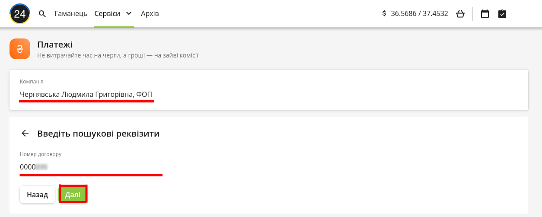
Task: Select the Сервіси menu item
Action: [x=107, y=14]
